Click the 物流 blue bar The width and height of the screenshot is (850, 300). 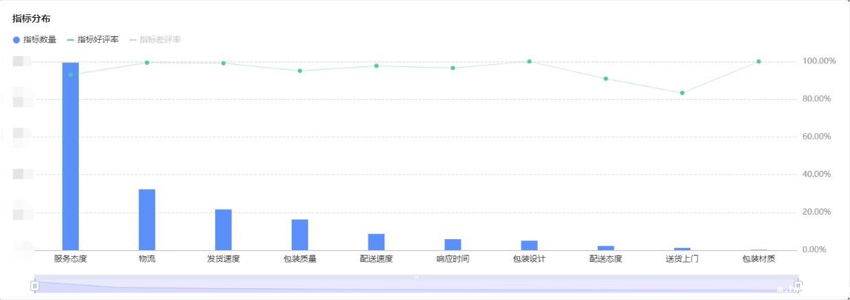coord(147,219)
